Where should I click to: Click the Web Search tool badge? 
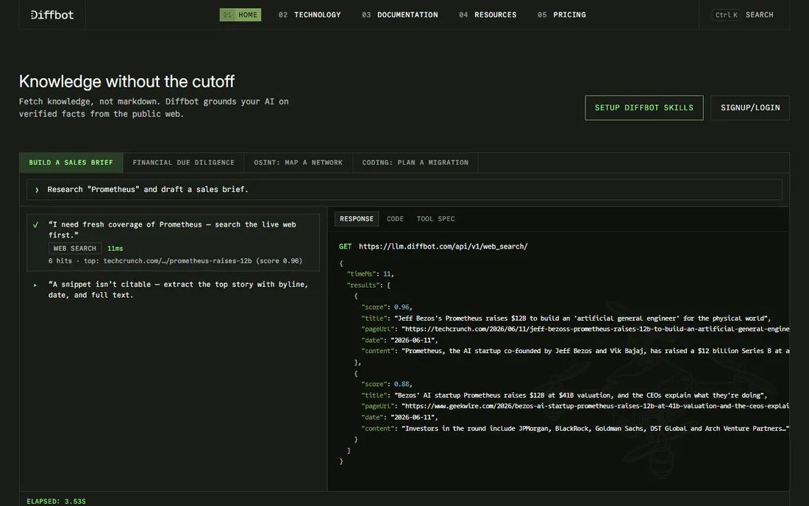point(75,248)
